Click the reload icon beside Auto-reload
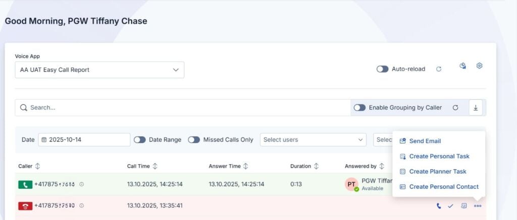Image resolution: width=517 pixels, height=220 pixels. [439, 69]
